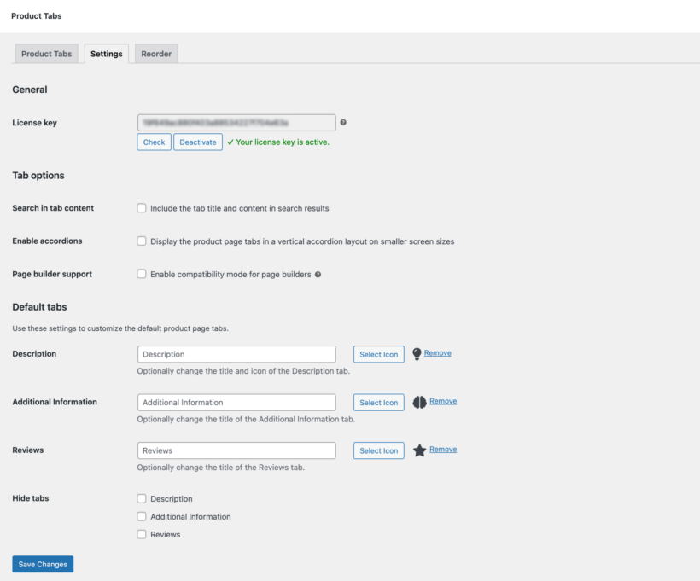Deactivate the license key
This screenshot has width=700, height=581.
pyautogui.click(x=197, y=142)
